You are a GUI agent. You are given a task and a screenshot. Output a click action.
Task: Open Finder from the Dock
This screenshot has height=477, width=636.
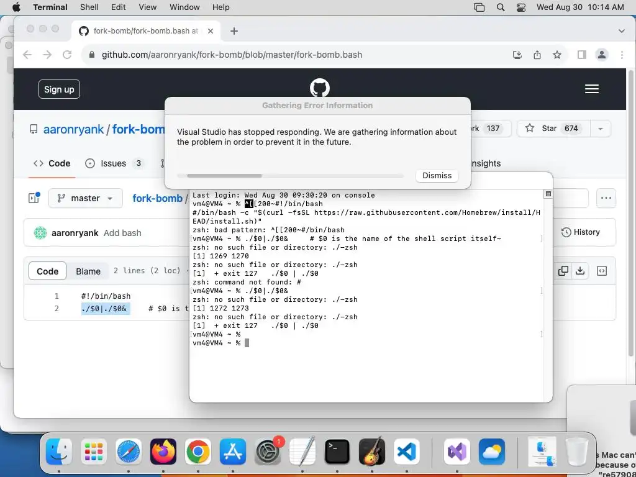click(x=59, y=452)
